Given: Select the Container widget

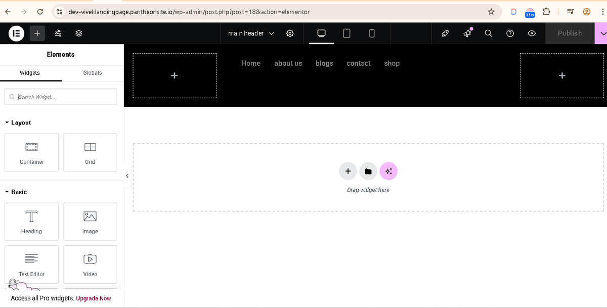Looking at the screenshot, I should [x=31, y=152].
